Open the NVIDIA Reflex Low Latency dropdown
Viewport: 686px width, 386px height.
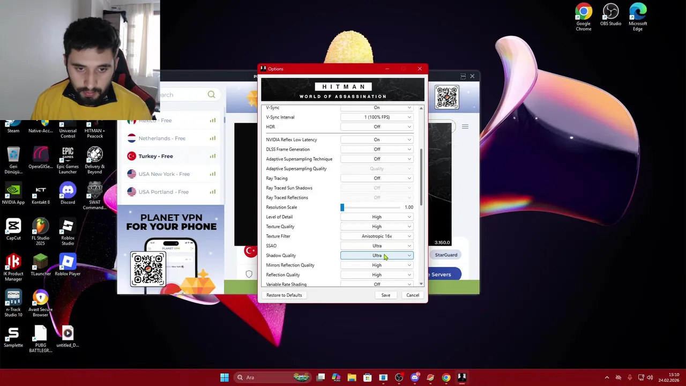point(377,140)
